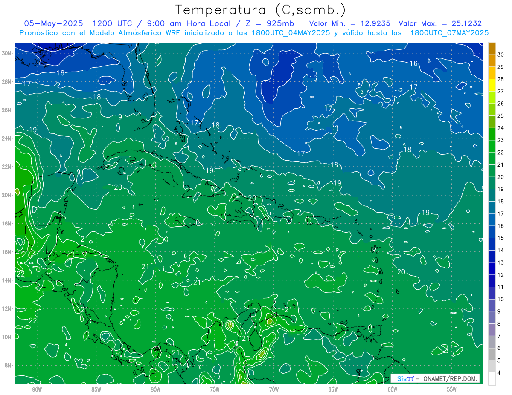Click the '70W' longitude label
The image size is (512, 395).
[274, 389]
